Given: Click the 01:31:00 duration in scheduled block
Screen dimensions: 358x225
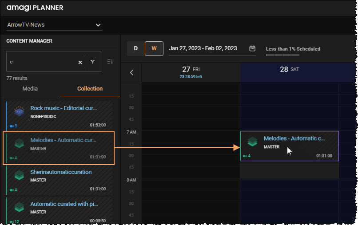Looking at the screenshot, I should coord(324,156).
